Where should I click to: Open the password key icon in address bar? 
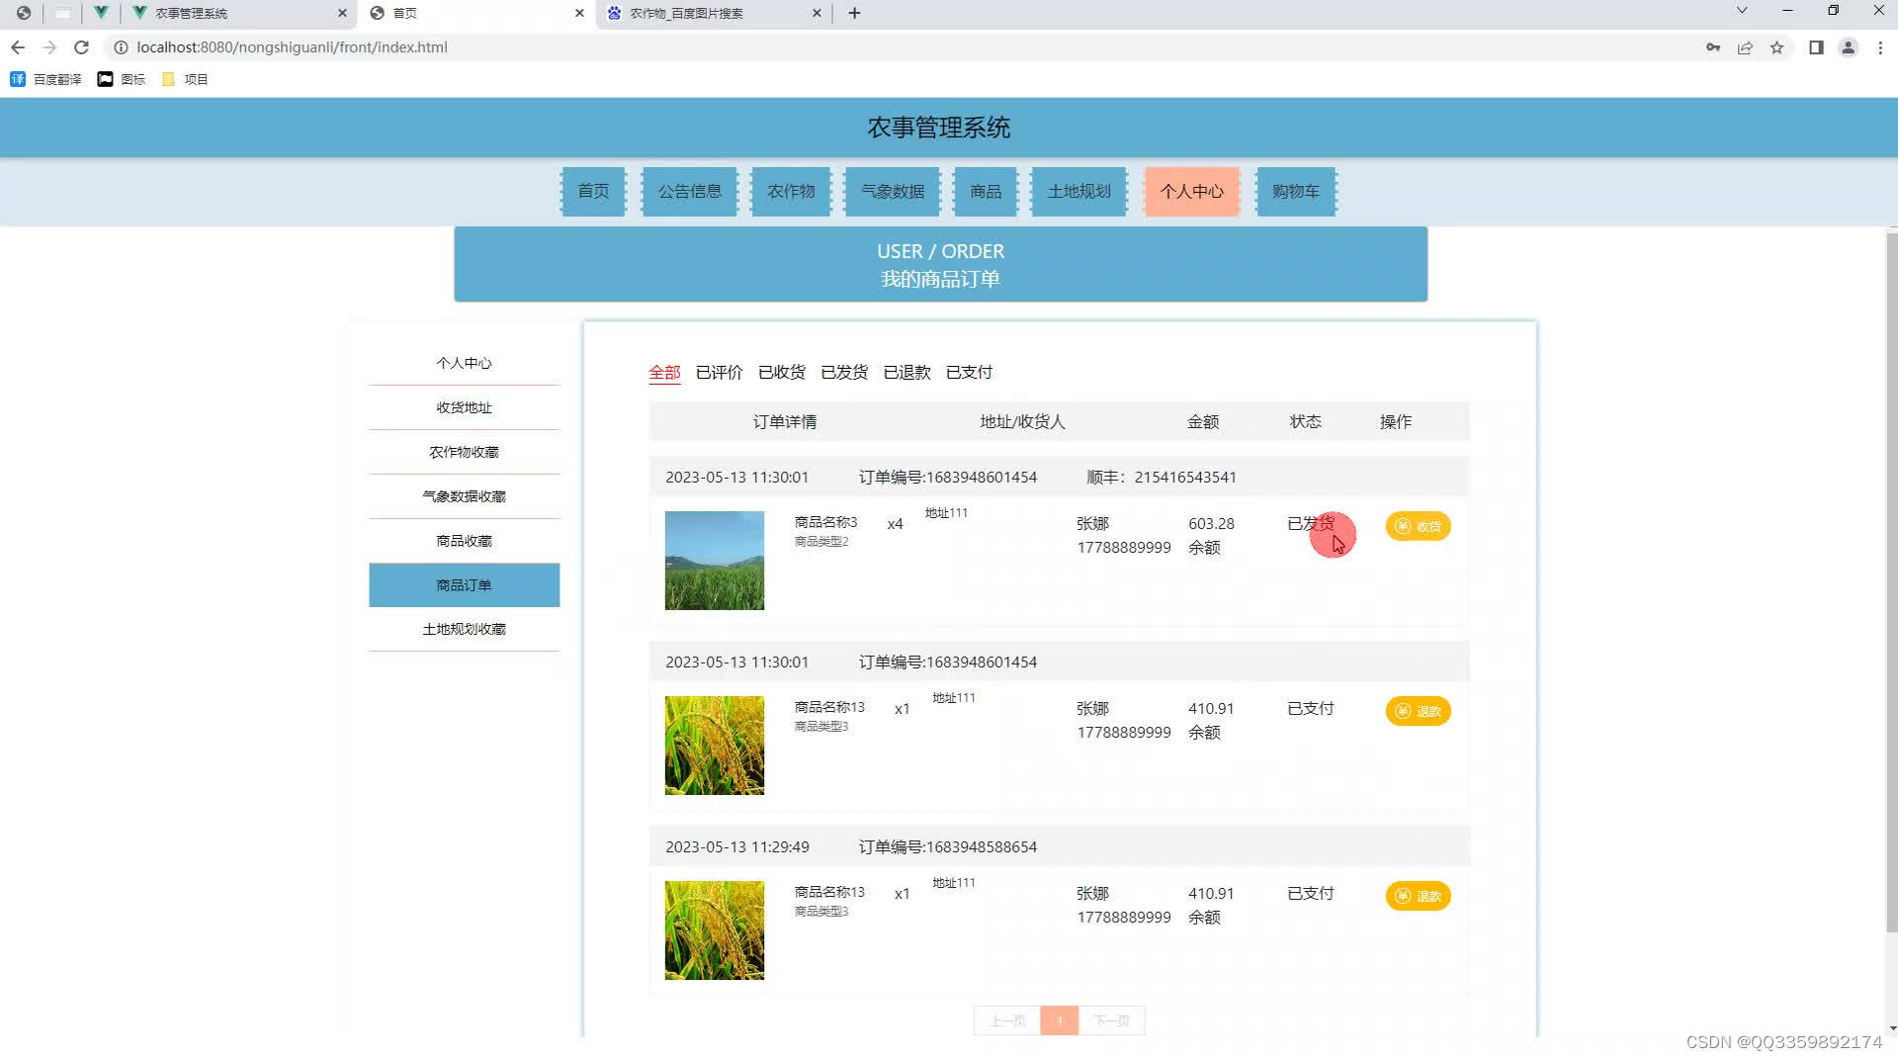tap(1713, 47)
